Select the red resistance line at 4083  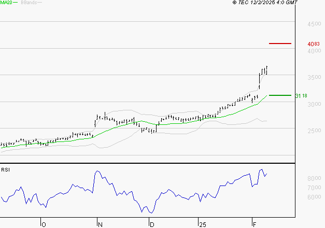280,44
